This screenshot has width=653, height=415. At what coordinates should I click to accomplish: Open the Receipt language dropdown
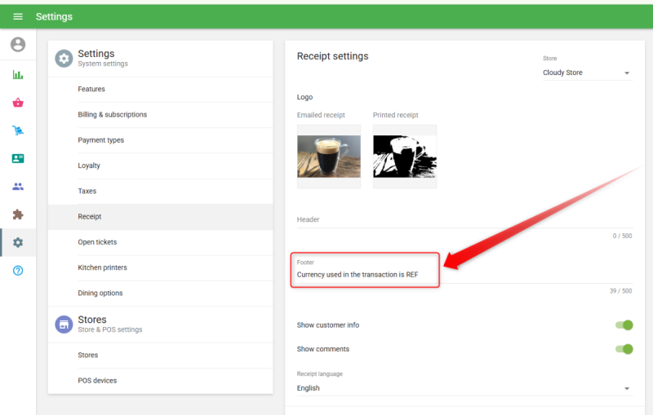click(x=464, y=389)
